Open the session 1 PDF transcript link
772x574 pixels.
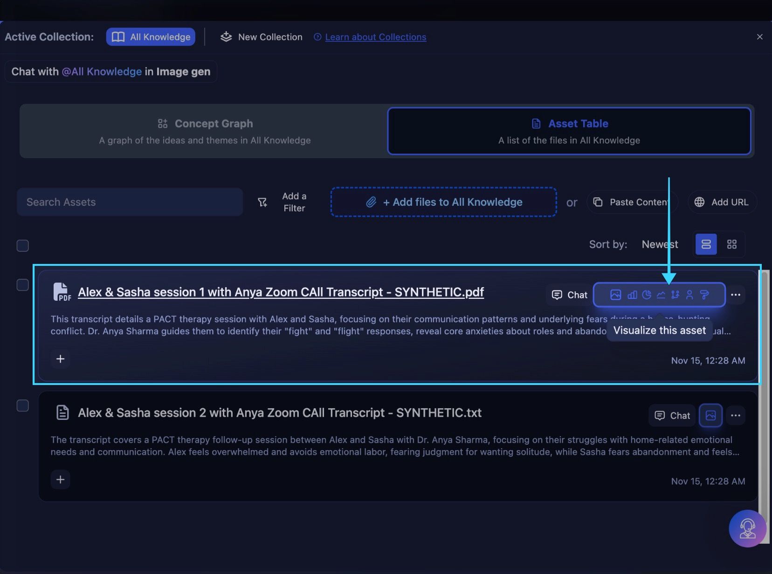coord(281,292)
